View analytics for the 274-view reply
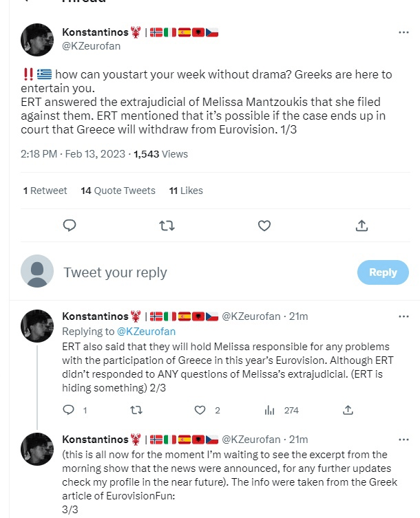The height and width of the screenshot is (518, 420). pos(270,410)
